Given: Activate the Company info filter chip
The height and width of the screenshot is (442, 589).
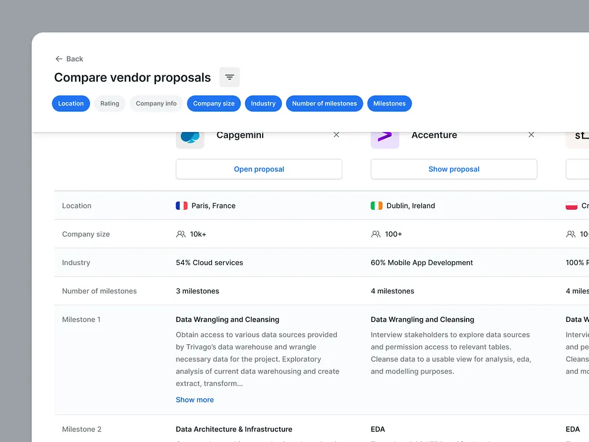Looking at the screenshot, I should point(156,103).
